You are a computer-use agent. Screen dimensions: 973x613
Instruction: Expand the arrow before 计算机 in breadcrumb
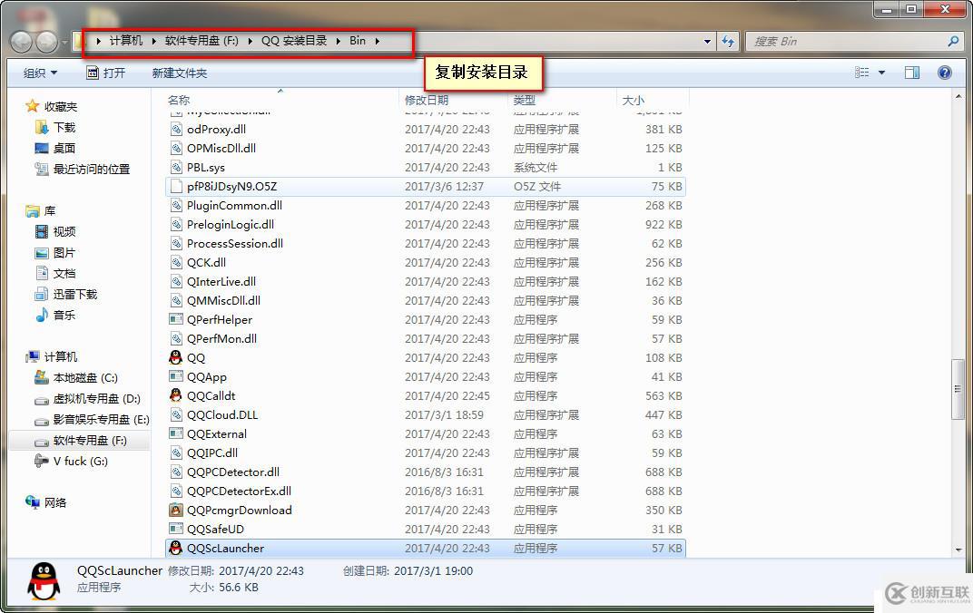tap(99, 41)
